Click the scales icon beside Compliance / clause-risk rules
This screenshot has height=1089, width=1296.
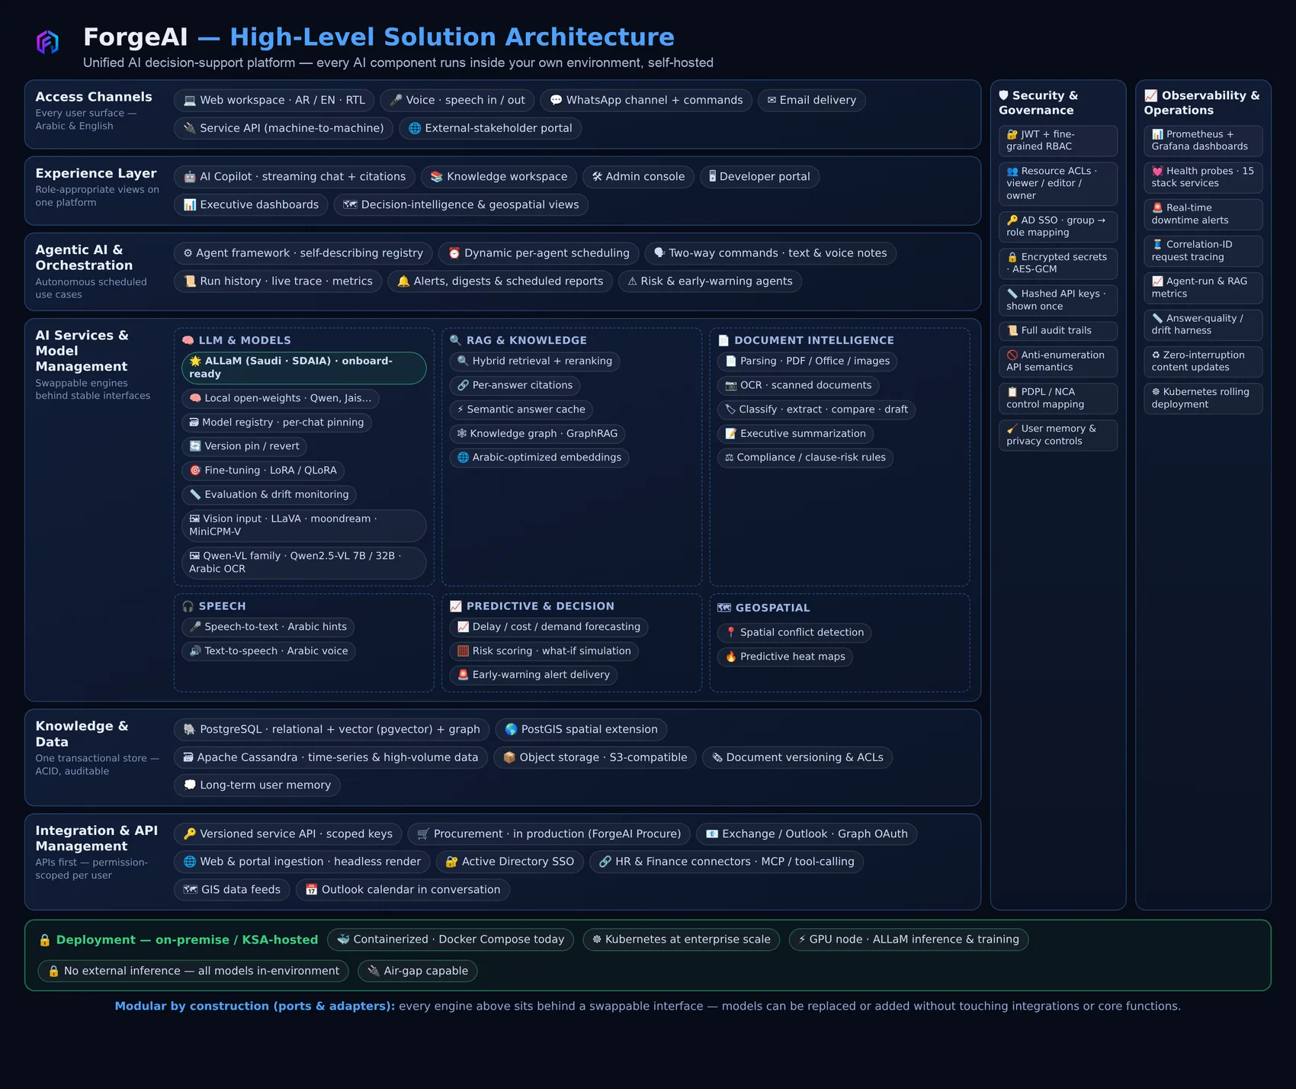(x=730, y=458)
